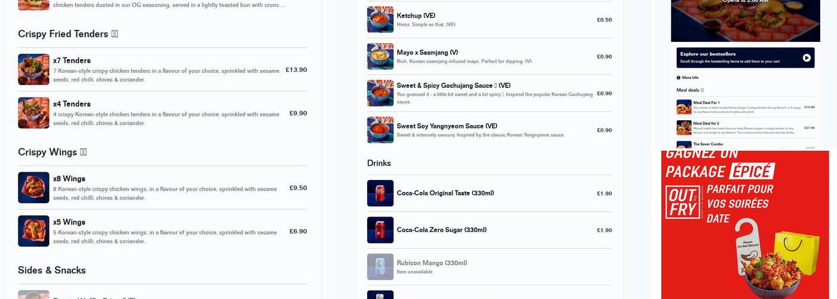Image resolution: width=837 pixels, height=299 pixels.
Task: Open the Sweet & Spicy Gochujang Sauce thumbnail
Action: pyautogui.click(x=380, y=93)
